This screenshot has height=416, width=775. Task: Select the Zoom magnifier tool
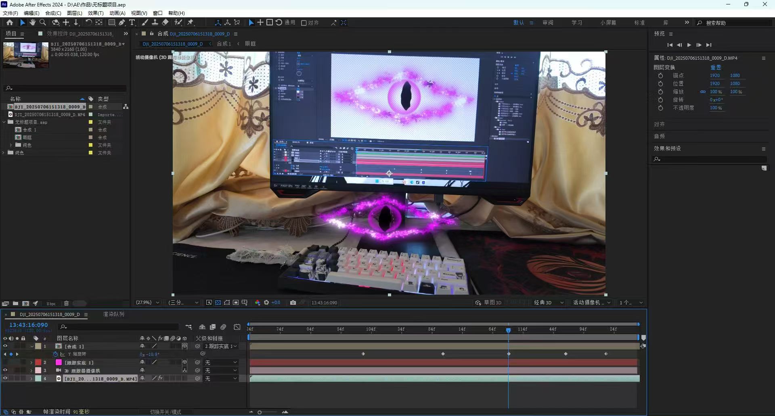click(x=42, y=23)
